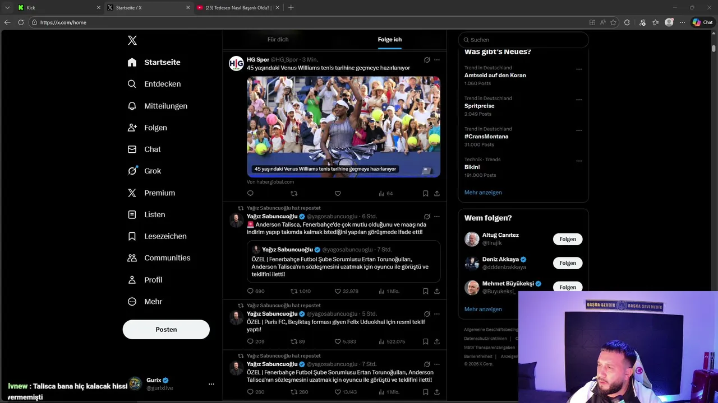Open Chat from sidebar

[x=144, y=149]
